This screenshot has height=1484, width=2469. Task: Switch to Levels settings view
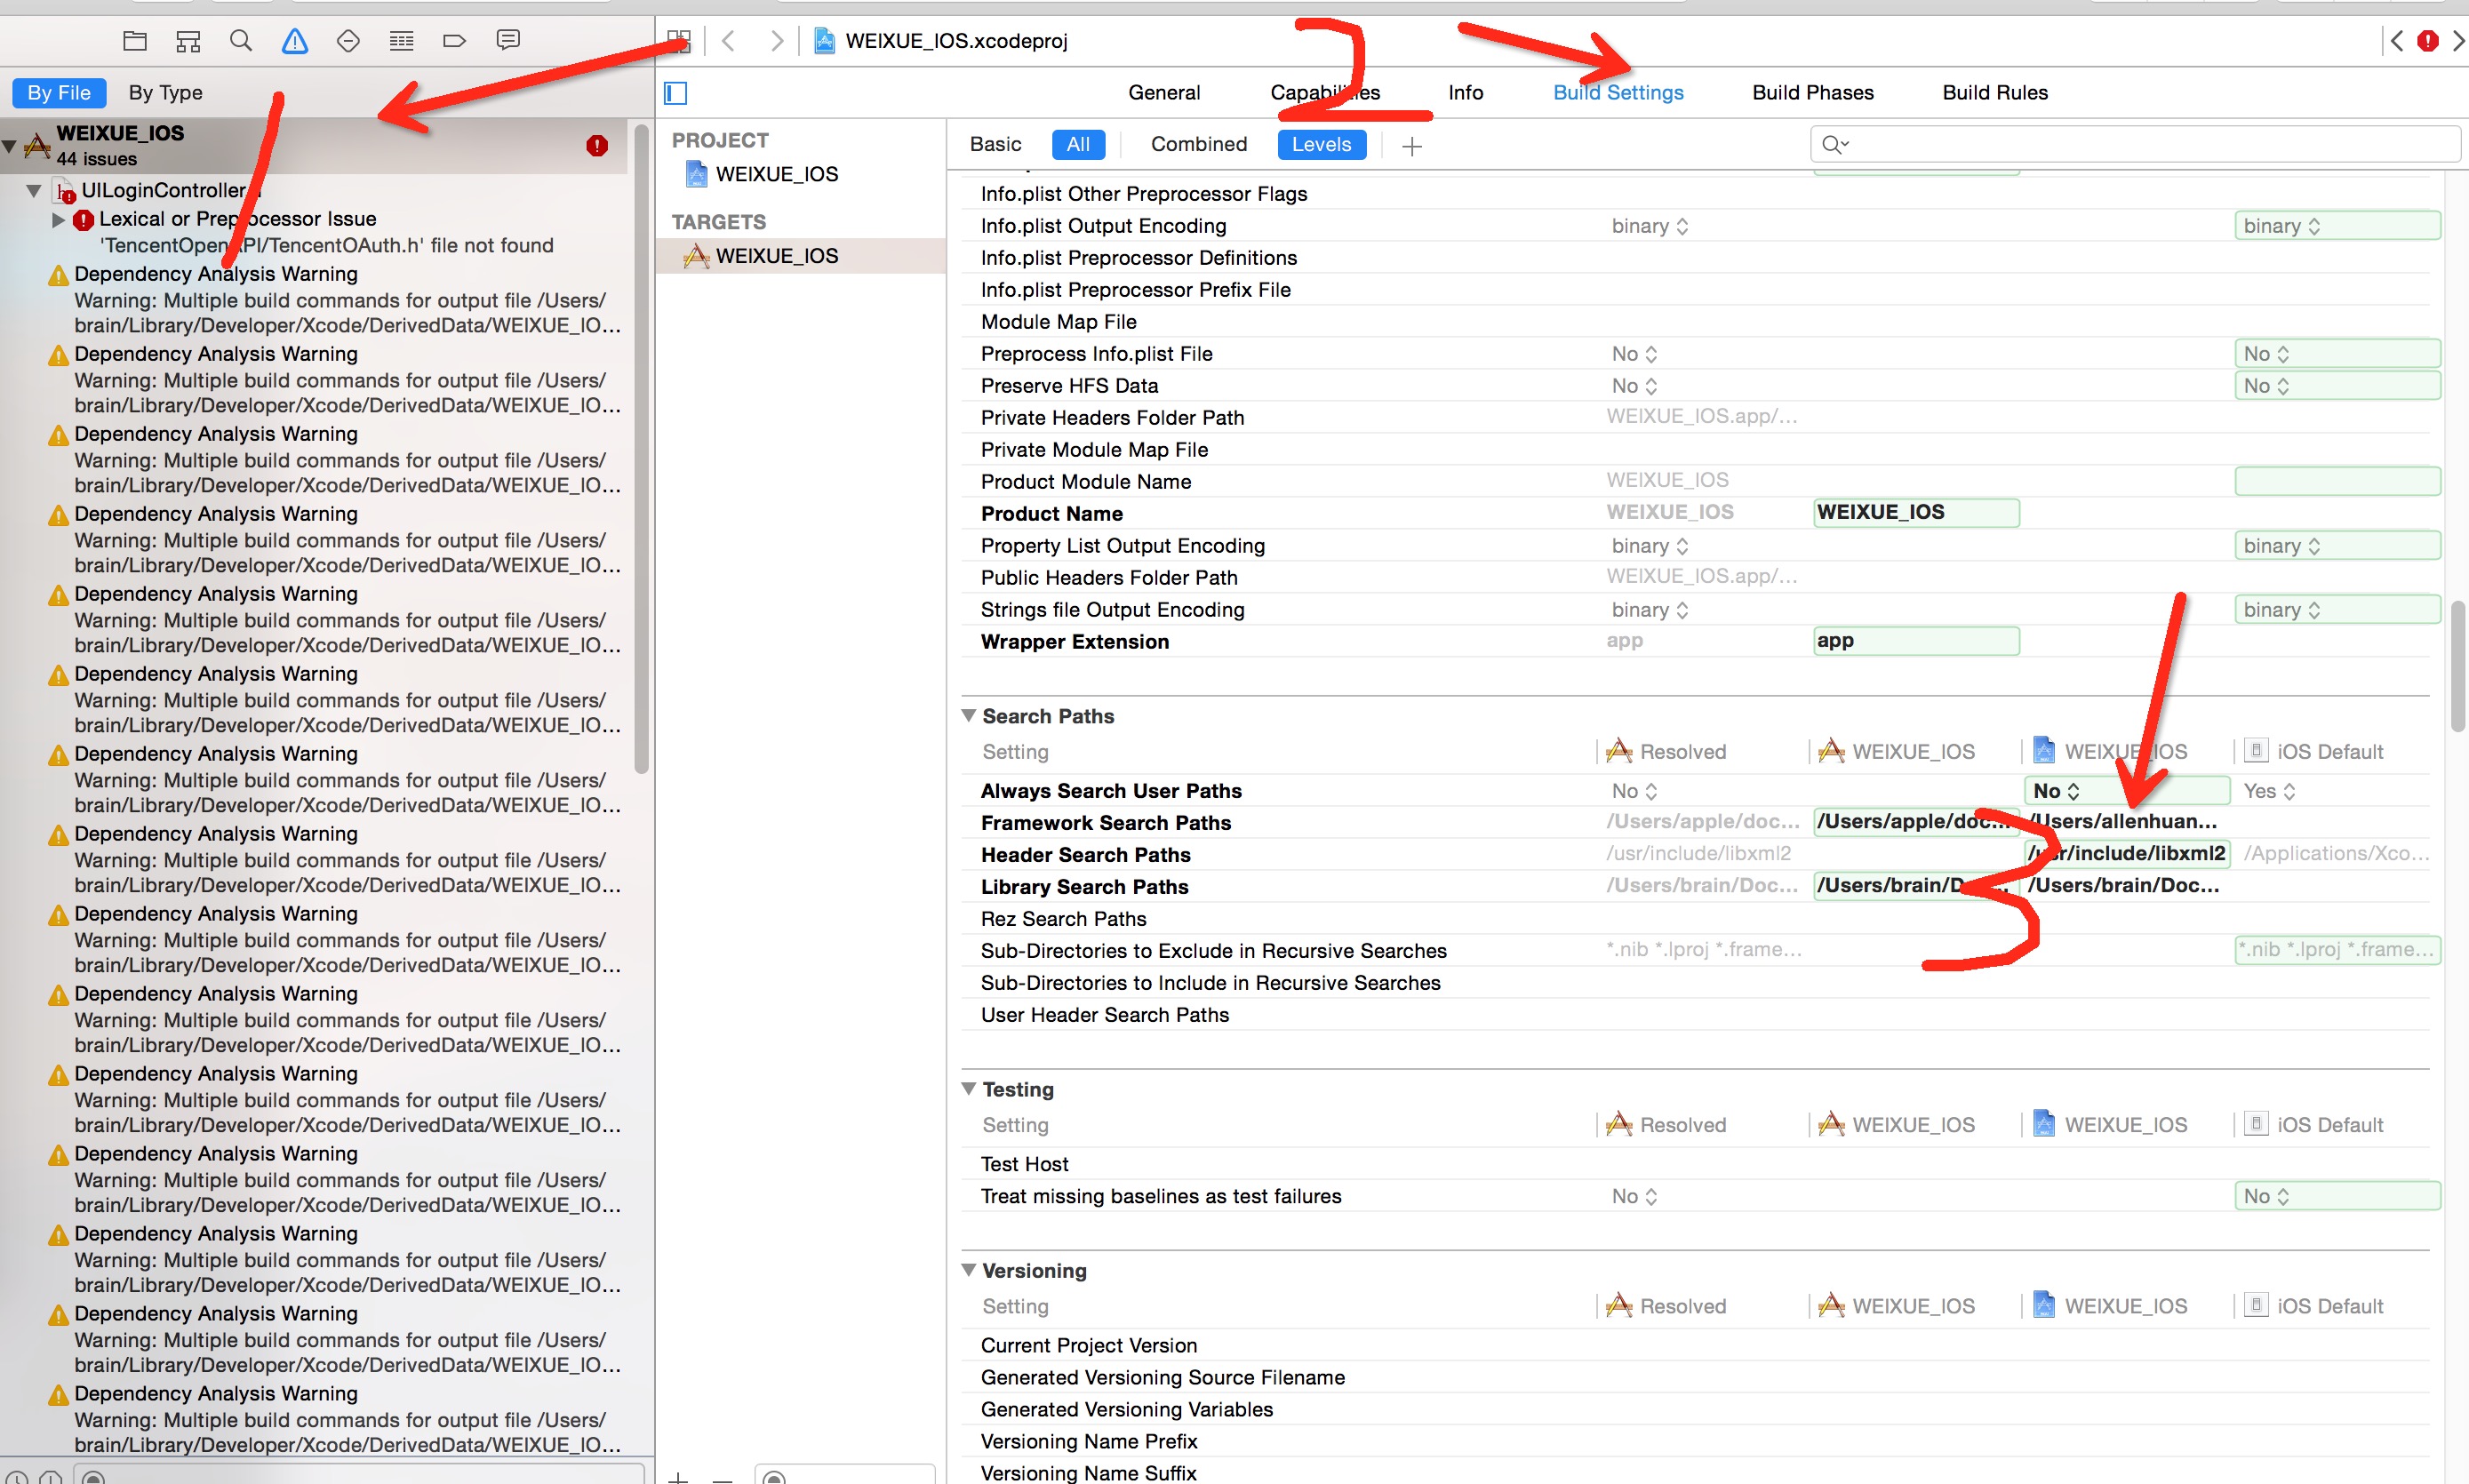pos(1321,144)
